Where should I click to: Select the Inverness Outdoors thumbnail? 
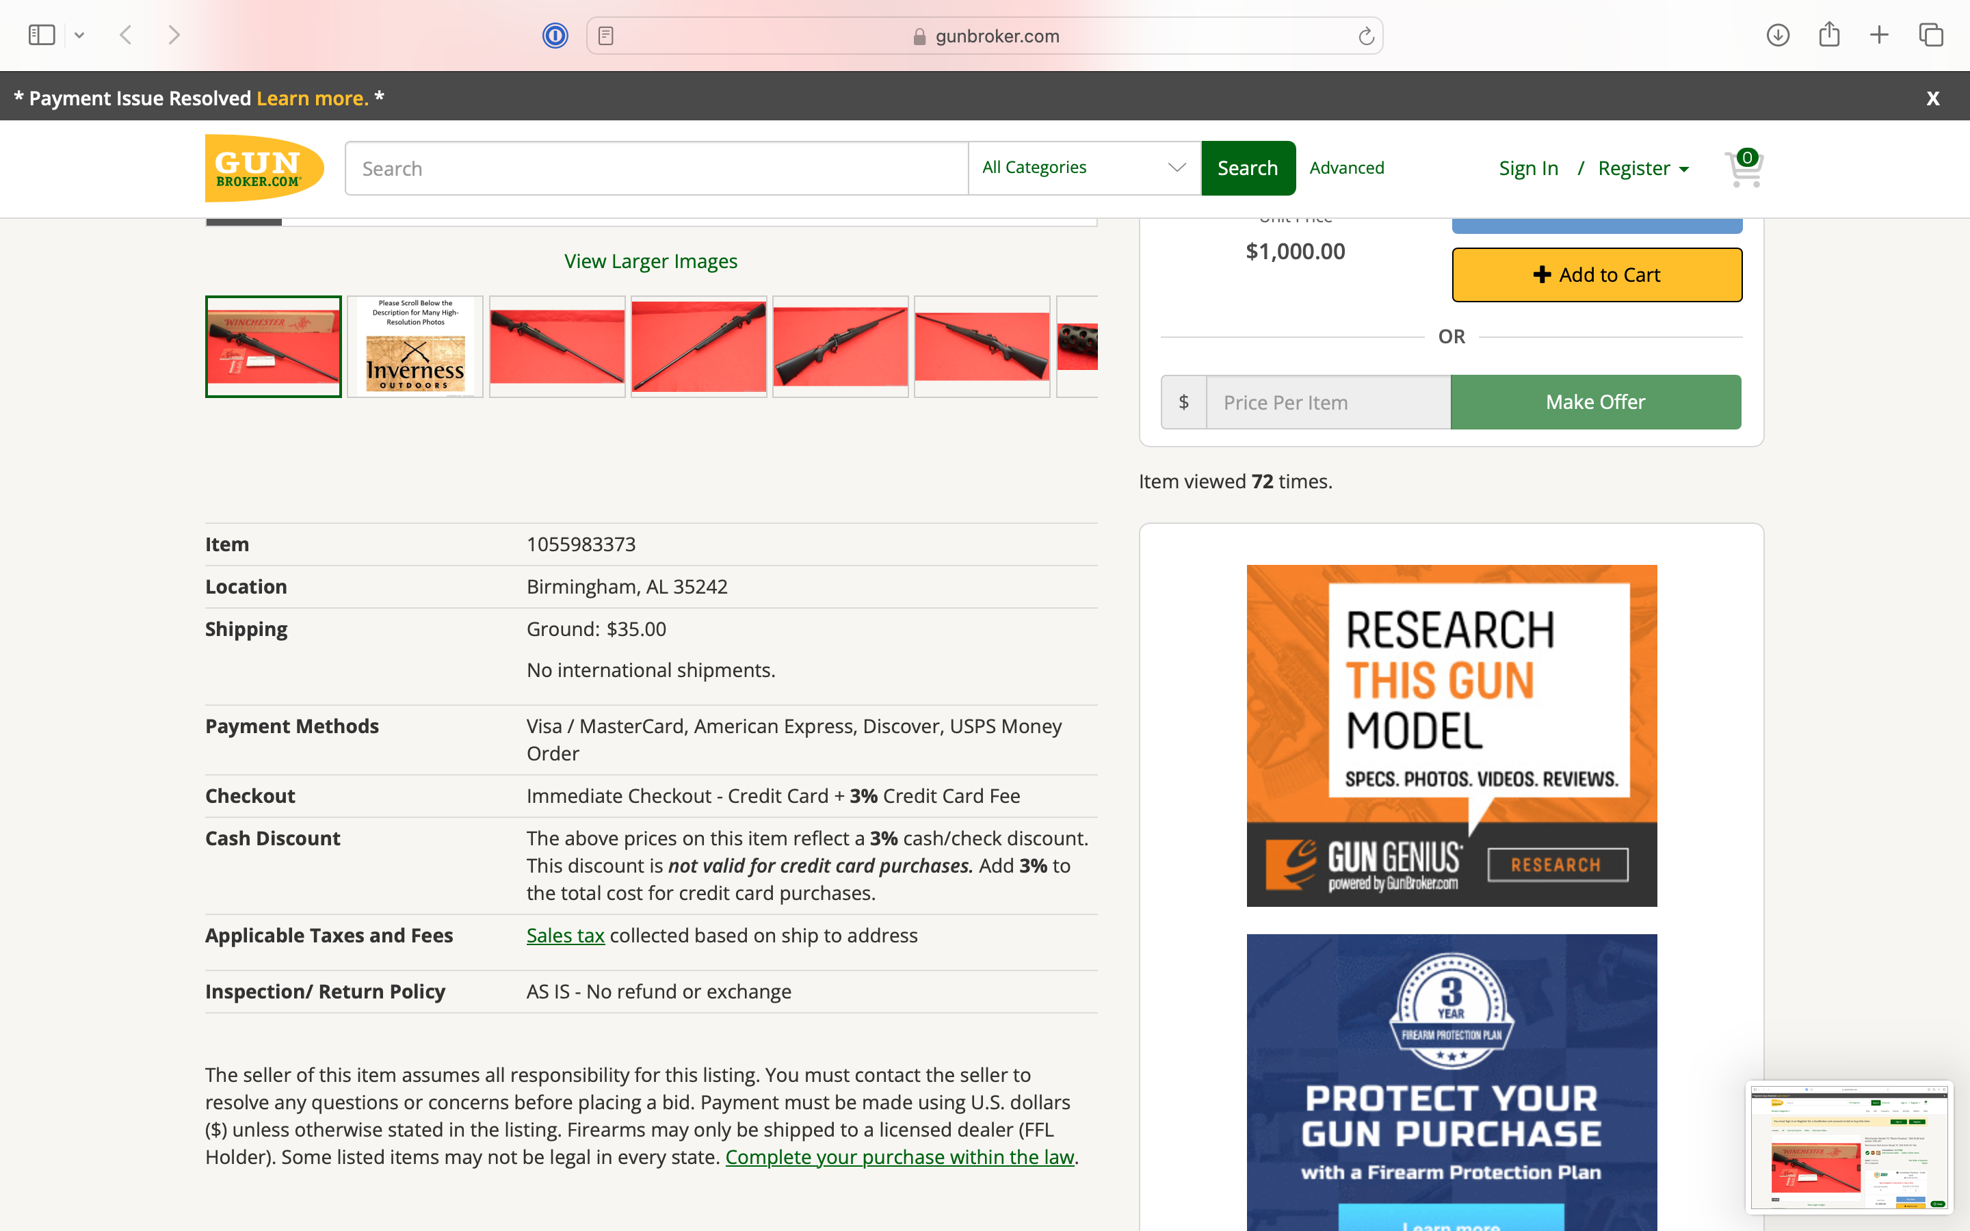coord(415,347)
